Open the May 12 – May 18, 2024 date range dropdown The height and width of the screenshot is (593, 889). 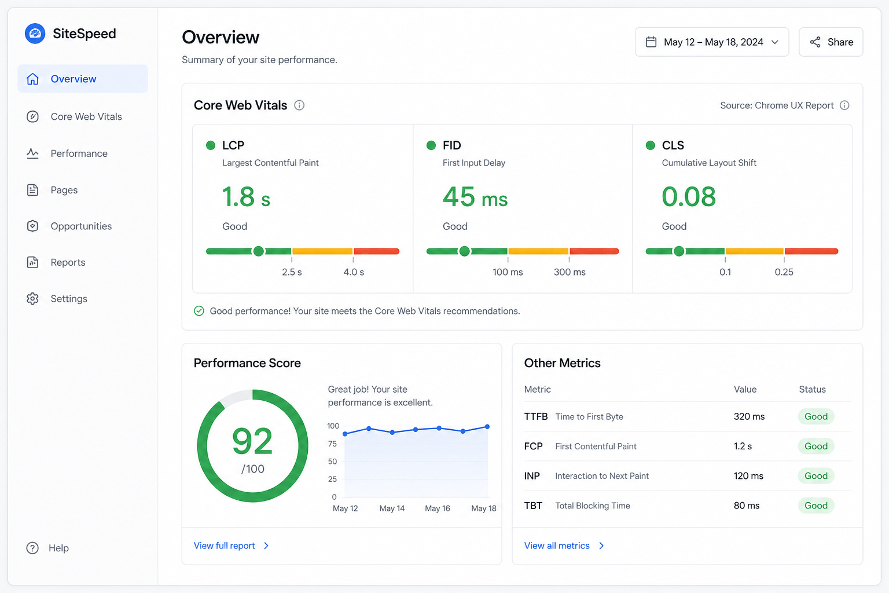tap(712, 42)
